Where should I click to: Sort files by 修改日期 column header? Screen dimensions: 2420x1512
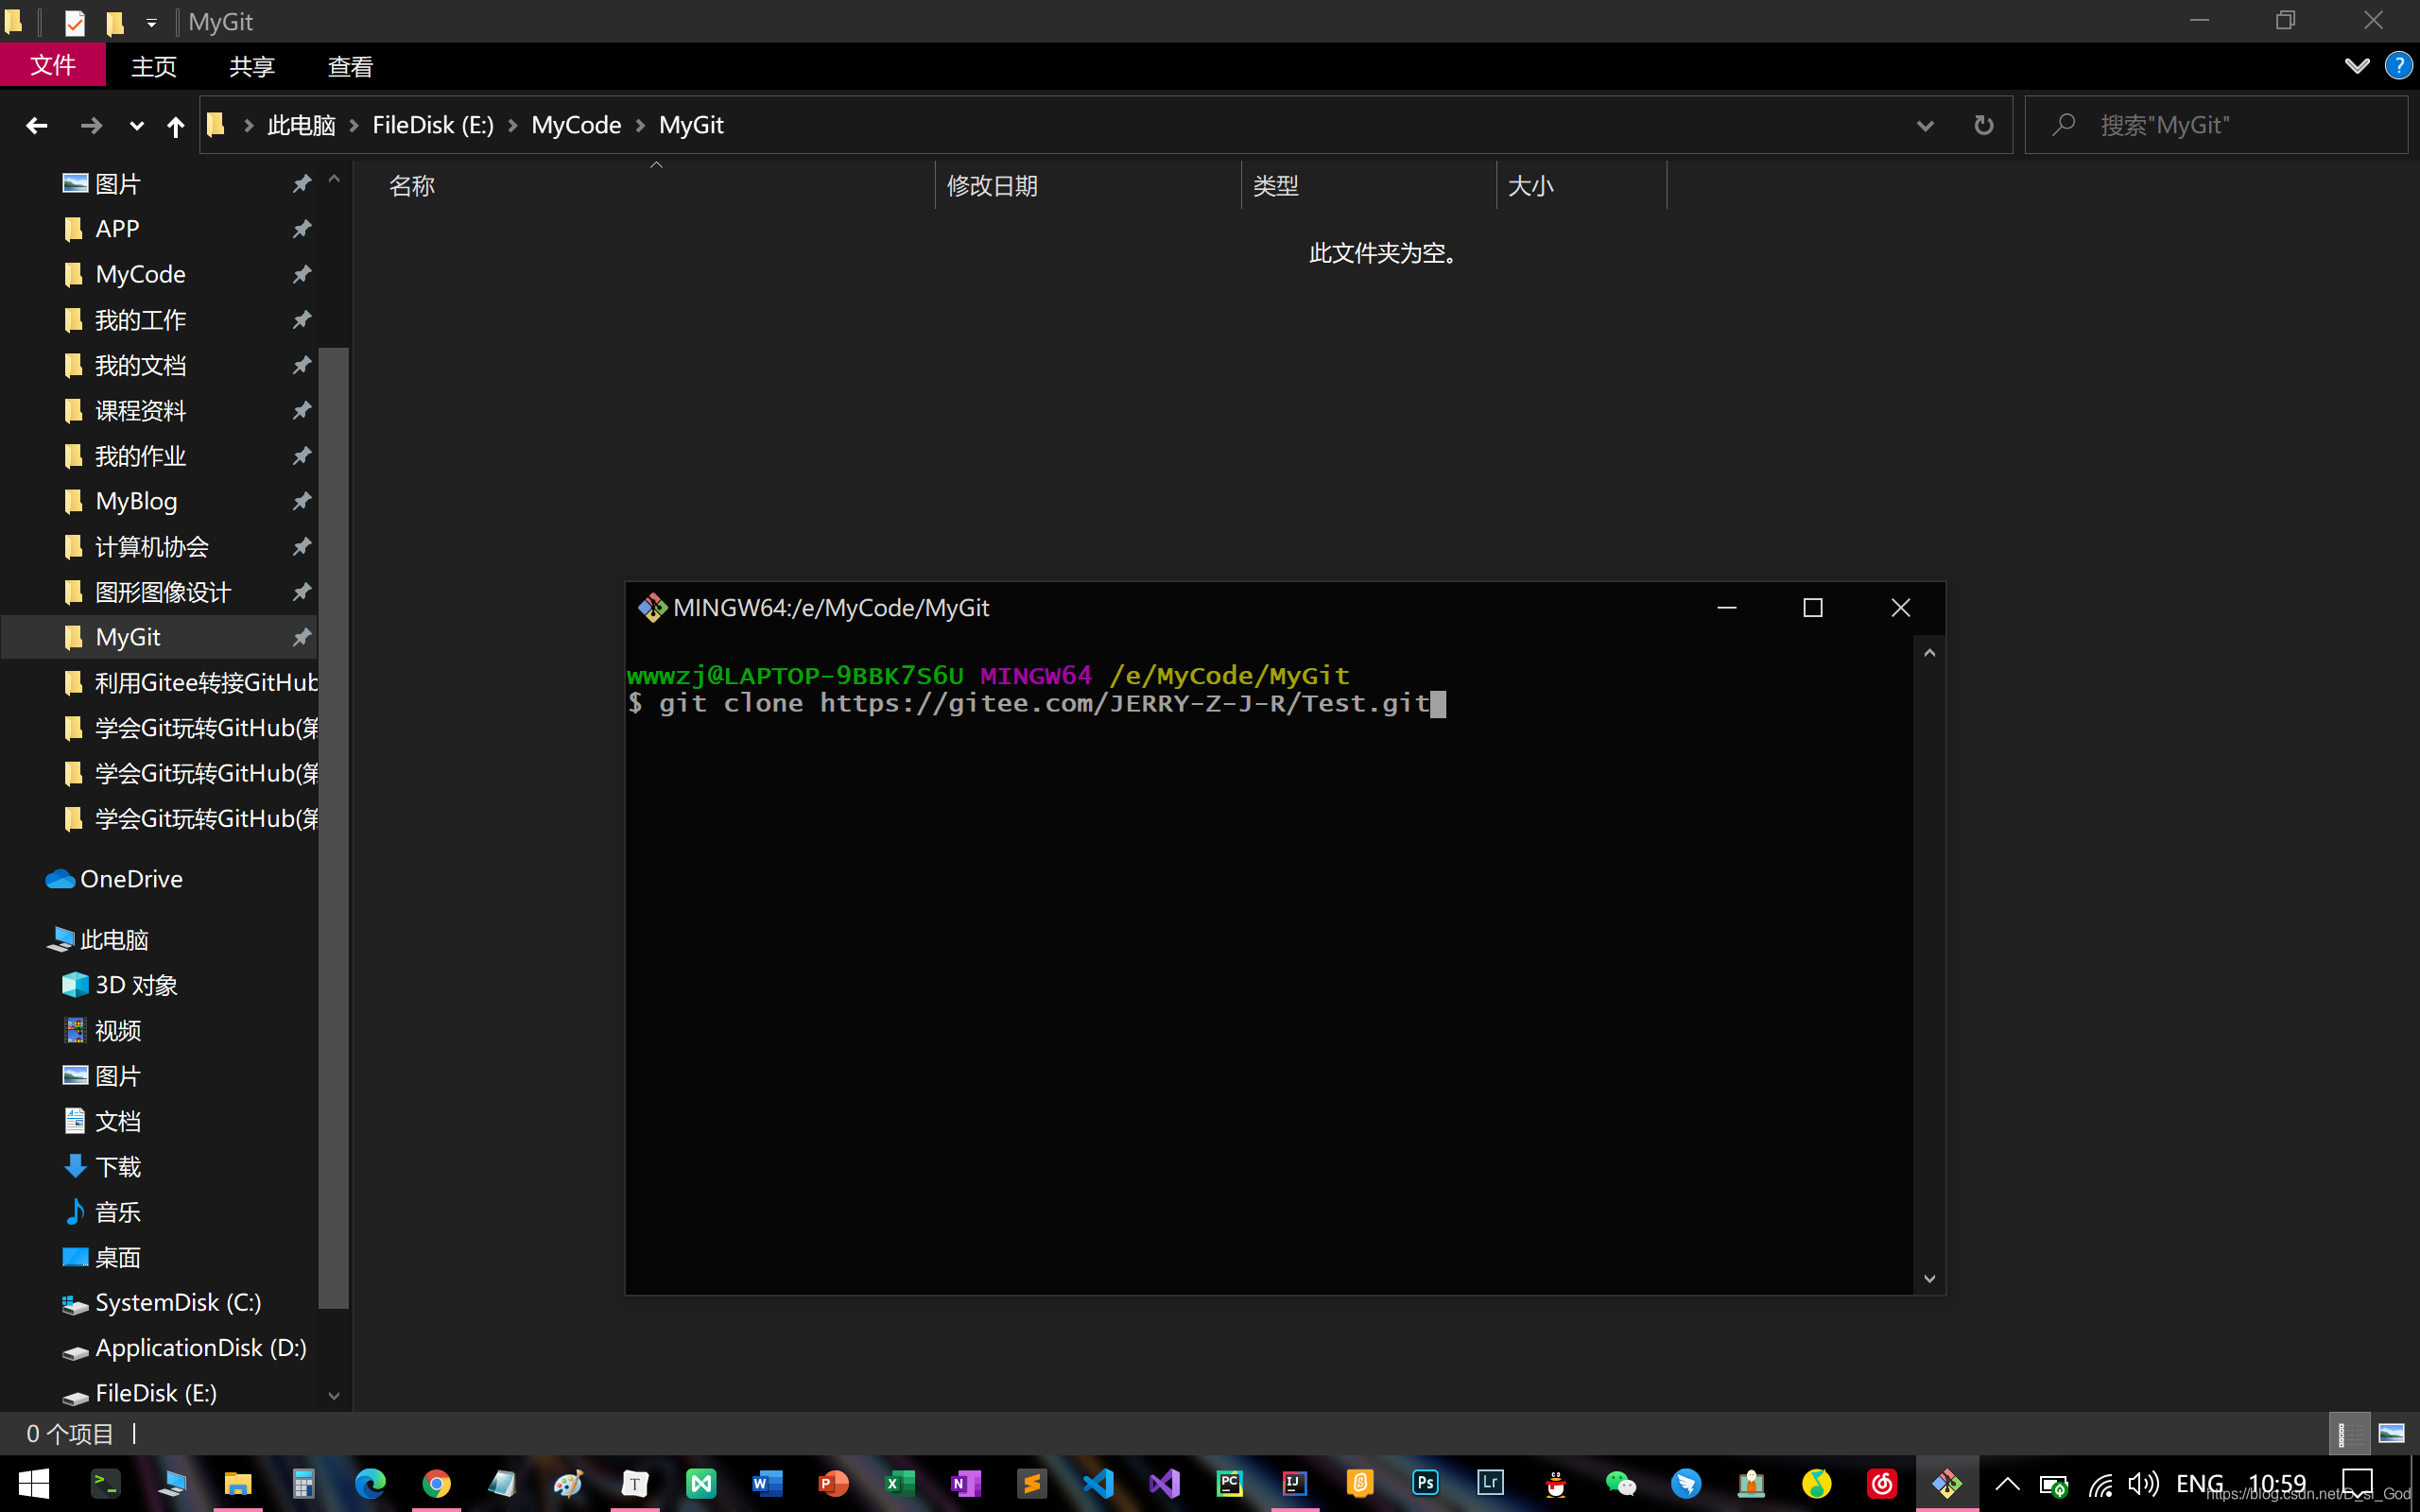click(992, 186)
